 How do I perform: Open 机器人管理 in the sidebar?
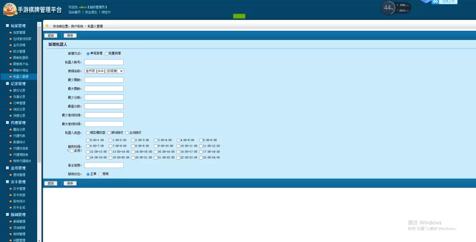(20, 77)
